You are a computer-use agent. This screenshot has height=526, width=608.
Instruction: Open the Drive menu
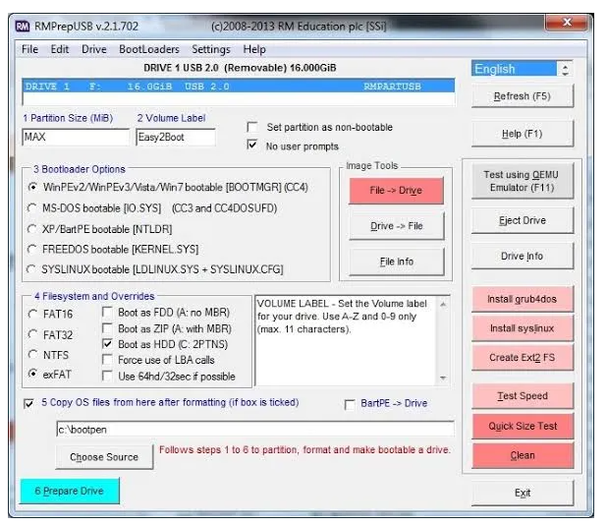94,49
